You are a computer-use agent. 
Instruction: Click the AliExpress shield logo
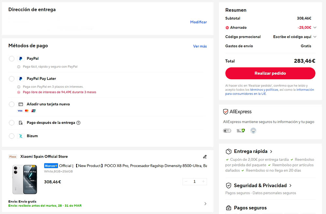[x=226, y=112]
